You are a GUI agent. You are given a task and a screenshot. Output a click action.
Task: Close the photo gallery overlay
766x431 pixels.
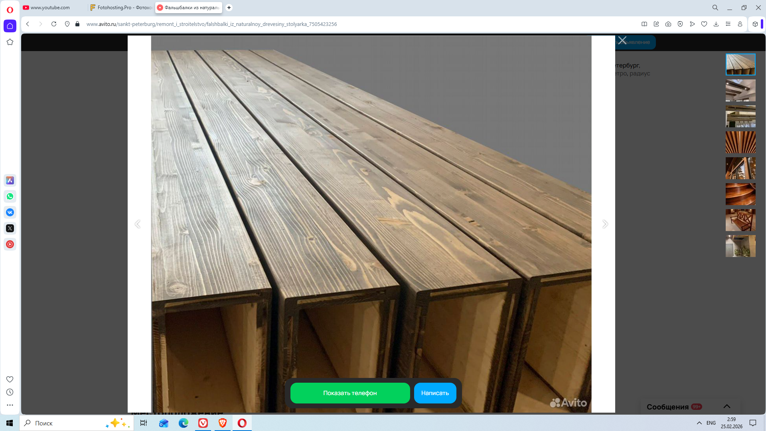pyautogui.click(x=622, y=40)
